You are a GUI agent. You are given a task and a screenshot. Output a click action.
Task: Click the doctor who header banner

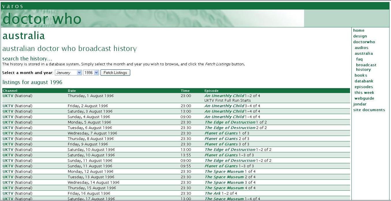pos(42,19)
